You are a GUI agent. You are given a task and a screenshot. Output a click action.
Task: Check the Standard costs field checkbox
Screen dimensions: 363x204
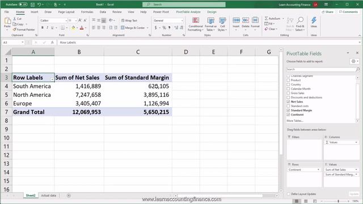288,106
